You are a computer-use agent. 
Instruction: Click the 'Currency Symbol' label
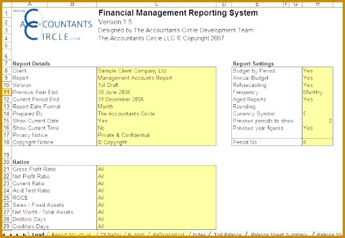254,113
